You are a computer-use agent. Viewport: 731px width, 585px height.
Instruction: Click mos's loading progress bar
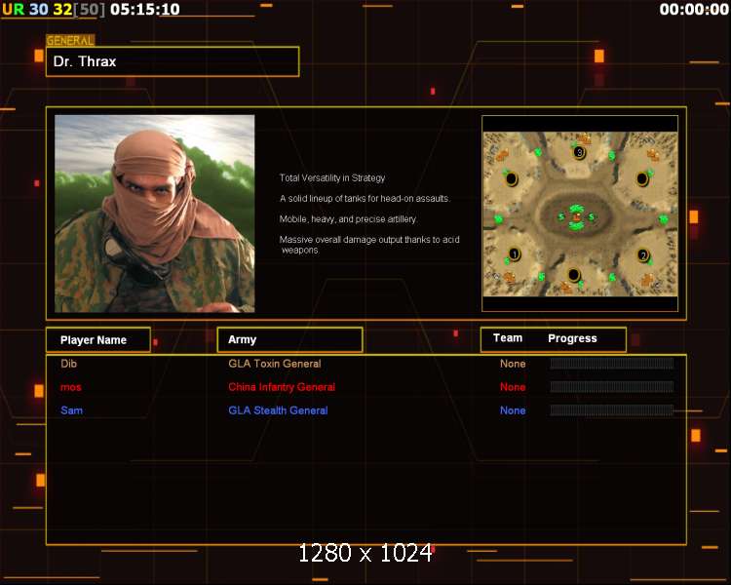pyautogui.click(x=612, y=387)
